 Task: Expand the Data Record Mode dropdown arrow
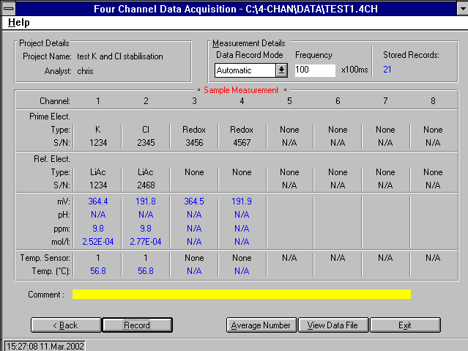tap(281, 70)
